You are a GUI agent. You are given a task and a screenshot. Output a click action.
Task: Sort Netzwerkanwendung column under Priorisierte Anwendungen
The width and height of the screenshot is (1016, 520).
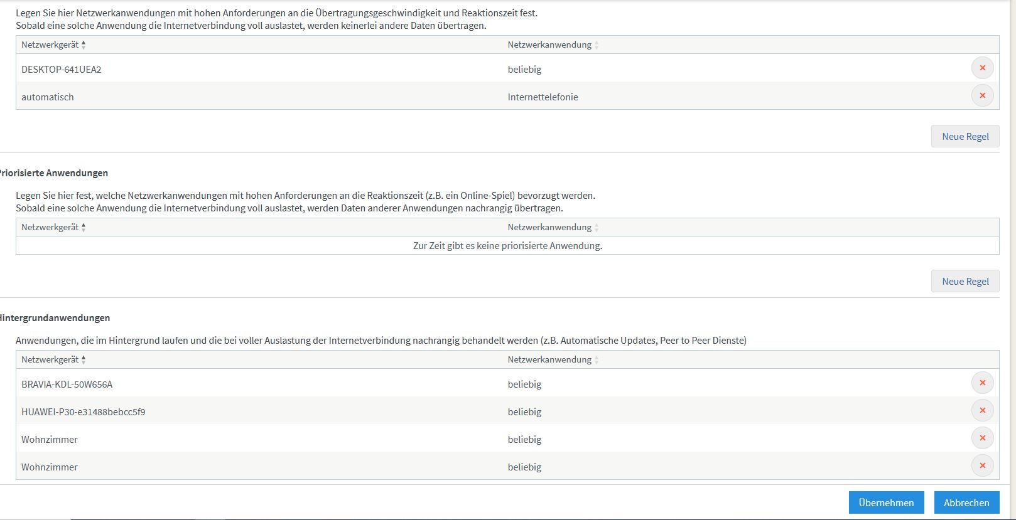coord(553,227)
